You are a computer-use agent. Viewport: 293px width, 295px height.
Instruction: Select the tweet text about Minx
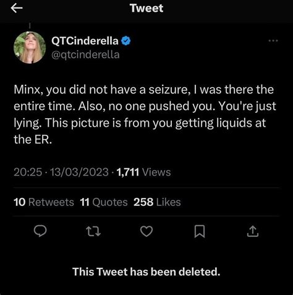click(x=145, y=114)
